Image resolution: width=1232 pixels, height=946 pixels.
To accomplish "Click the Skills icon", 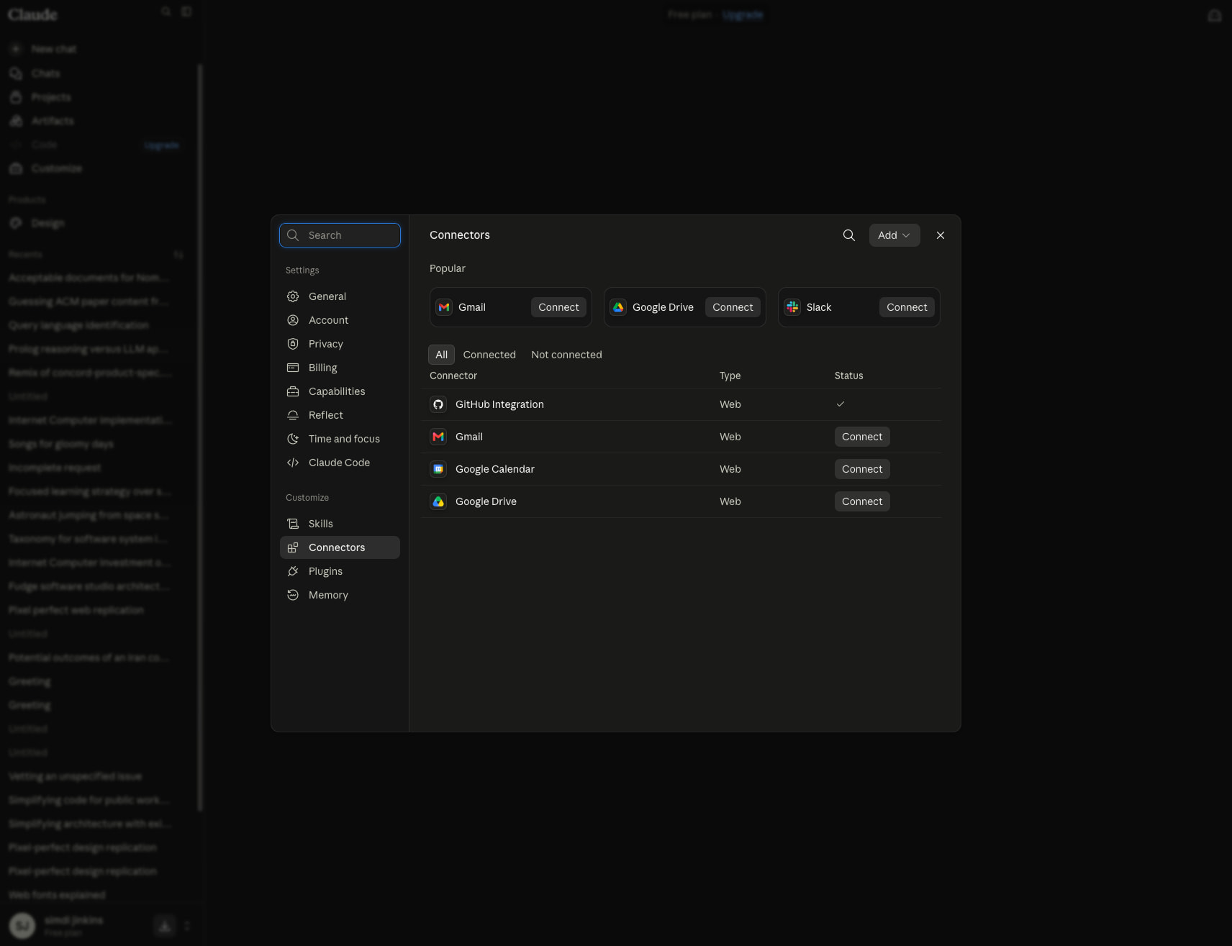I will (x=293, y=524).
